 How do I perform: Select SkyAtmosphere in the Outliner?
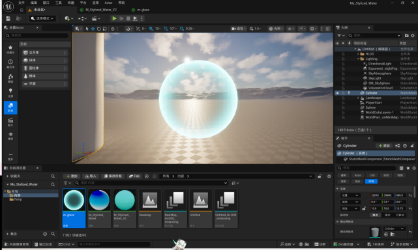click(380, 74)
